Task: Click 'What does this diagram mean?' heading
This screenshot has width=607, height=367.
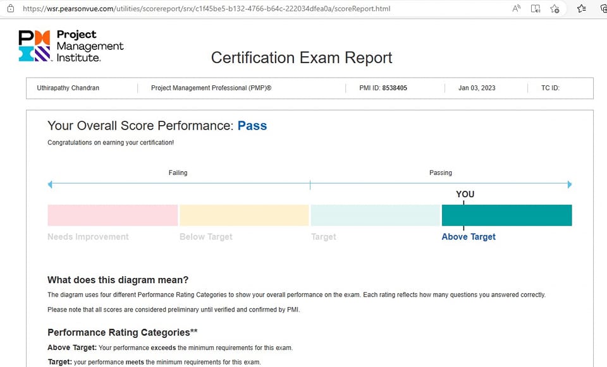Action: coord(118,280)
